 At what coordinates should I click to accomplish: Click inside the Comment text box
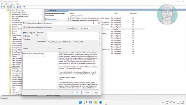tap(73, 36)
